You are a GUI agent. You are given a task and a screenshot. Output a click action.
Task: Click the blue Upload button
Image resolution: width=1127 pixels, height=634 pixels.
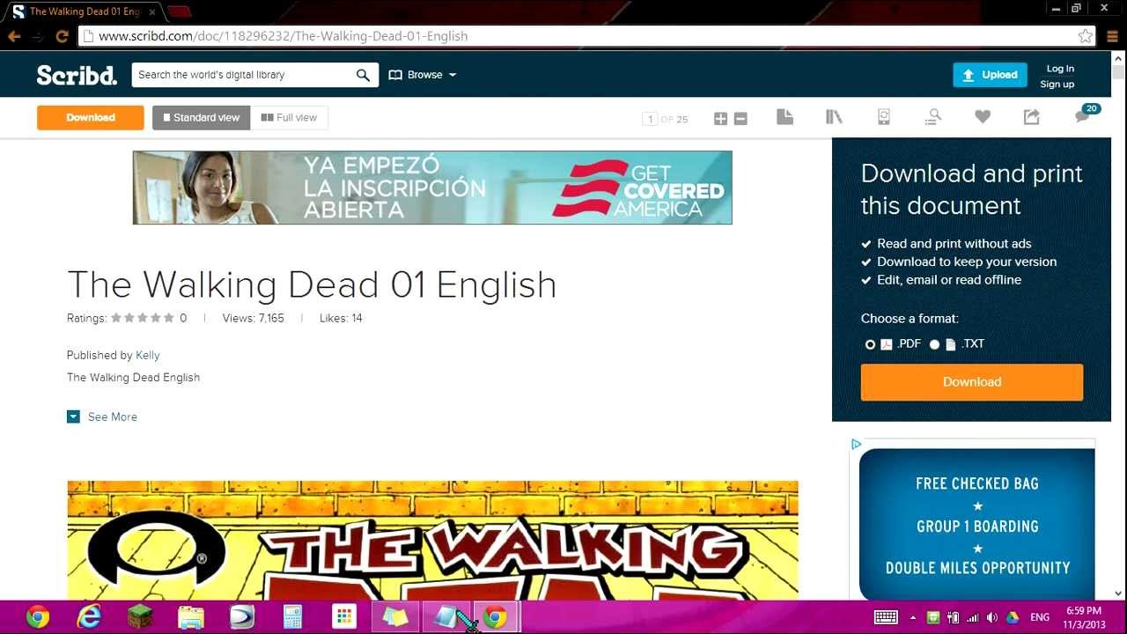pyautogui.click(x=991, y=75)
